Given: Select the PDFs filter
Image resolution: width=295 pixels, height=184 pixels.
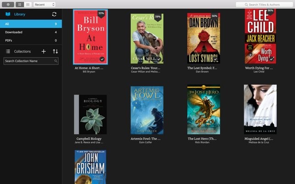Looking at the screenshot, I should 31,40.
